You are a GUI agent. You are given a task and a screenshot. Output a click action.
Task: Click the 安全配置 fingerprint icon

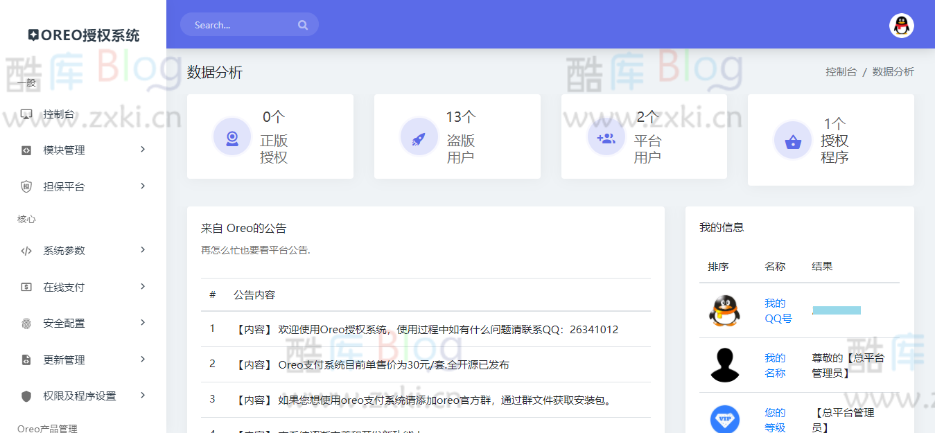26,323
